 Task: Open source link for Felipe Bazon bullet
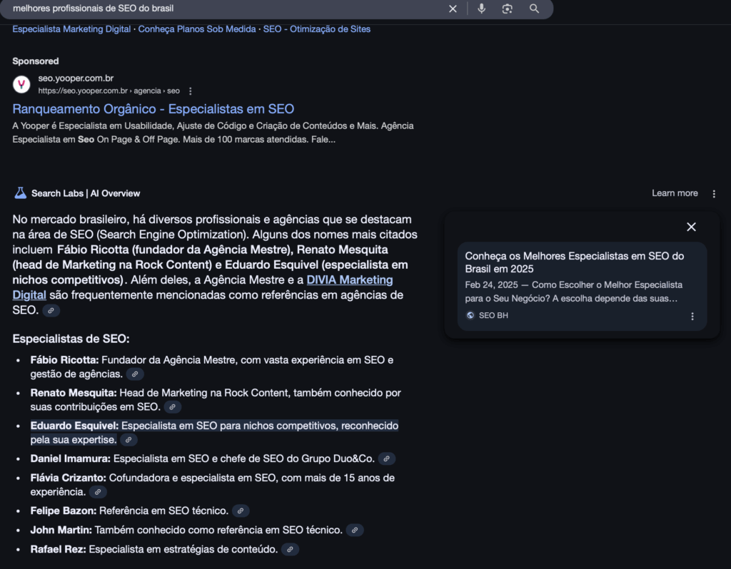pos(241,511)
